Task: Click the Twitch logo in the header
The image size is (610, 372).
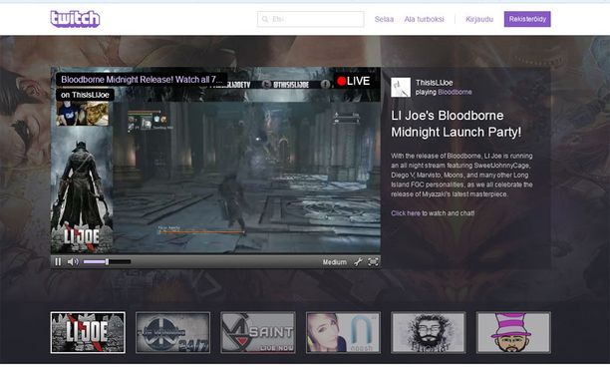Action: 75,19
